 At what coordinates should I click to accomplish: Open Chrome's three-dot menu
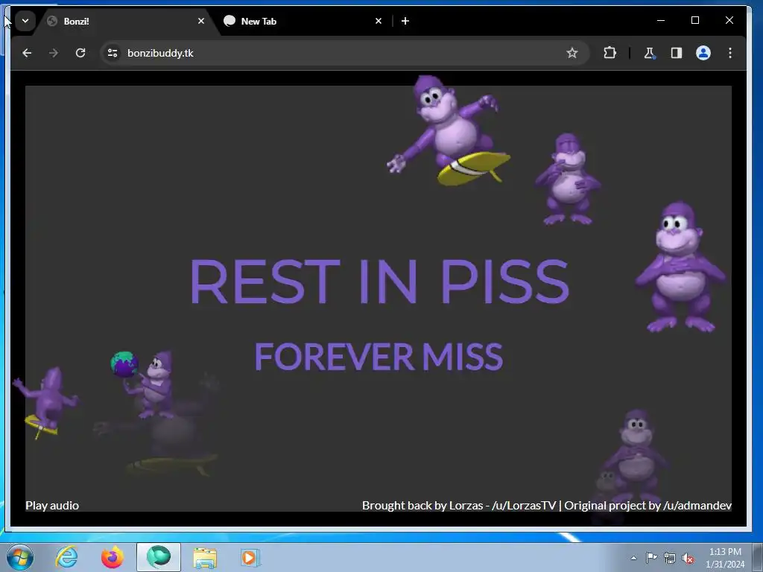(730, 53)
